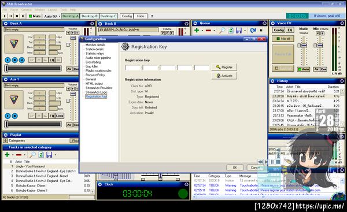Select track 'Jingle - Your Reaquest' in Playlist

tap(30, 166)
